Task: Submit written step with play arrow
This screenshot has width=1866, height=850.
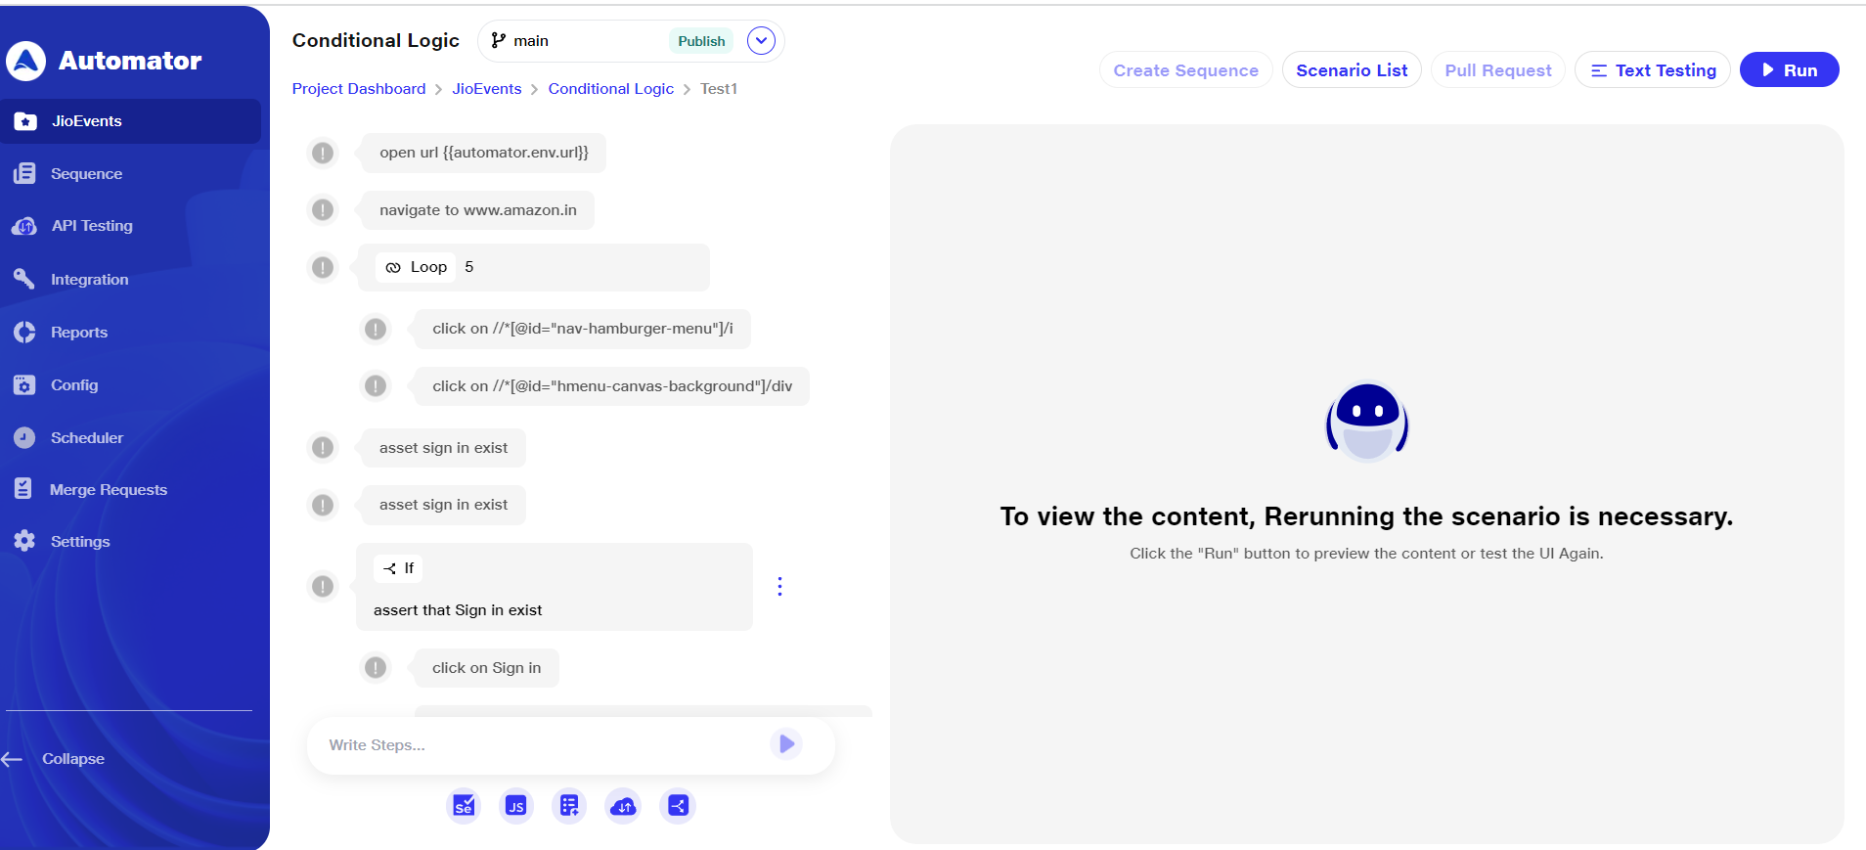Action: (786, 744)
